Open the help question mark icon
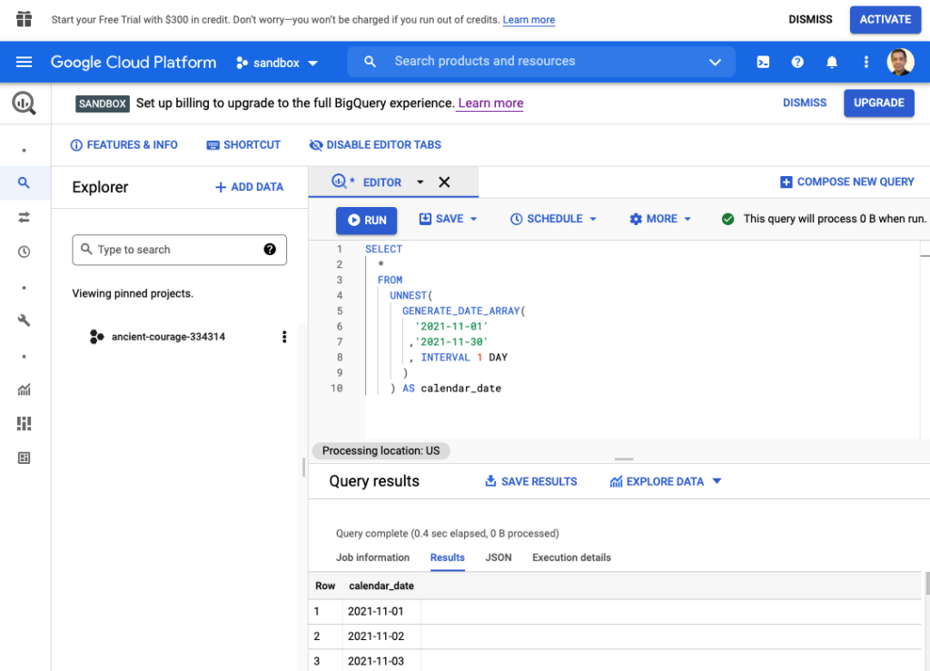The image size is (930, 671). pos(797,62)
